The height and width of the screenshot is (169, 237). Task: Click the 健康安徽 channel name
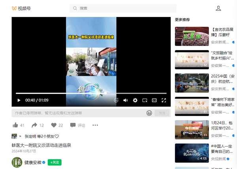33,162
